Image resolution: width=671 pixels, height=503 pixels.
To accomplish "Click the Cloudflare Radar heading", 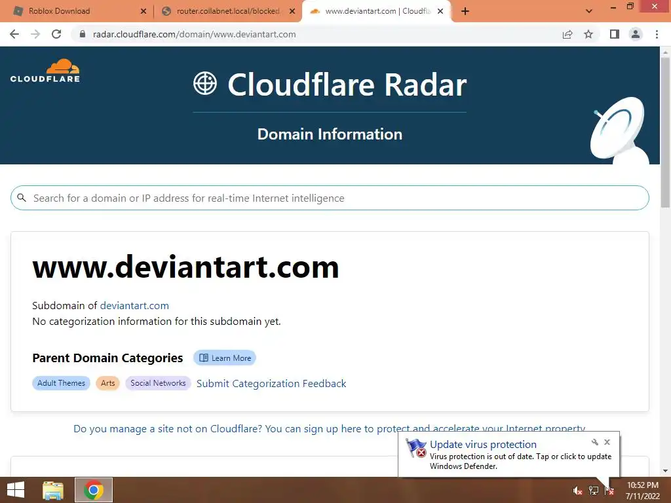I will point(347,84).
